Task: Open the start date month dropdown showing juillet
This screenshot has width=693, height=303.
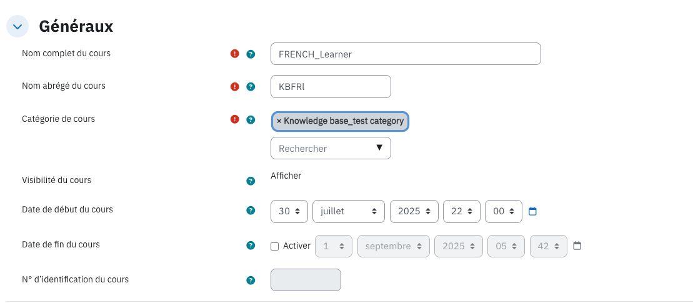Action: point(348,211)
